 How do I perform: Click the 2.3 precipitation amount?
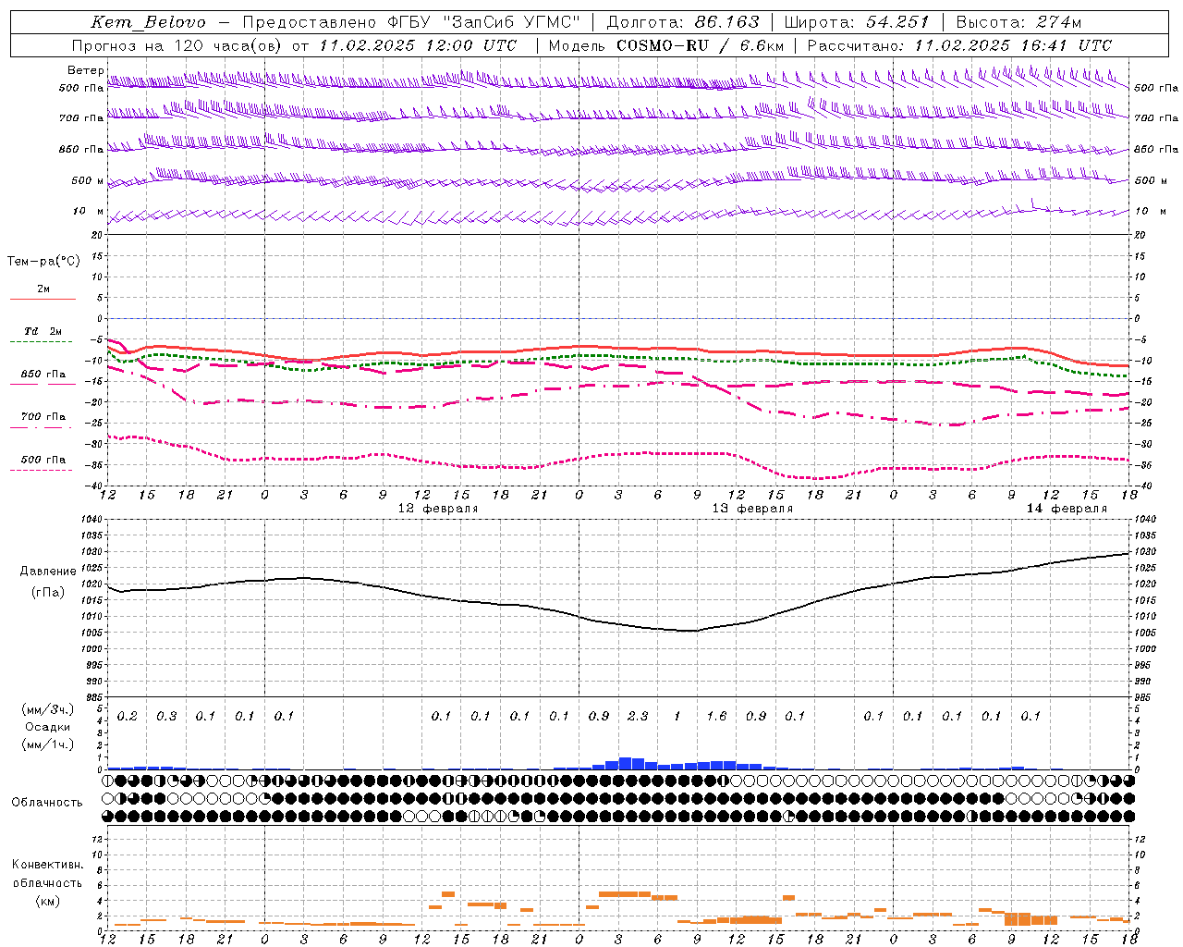coord(638,716)
